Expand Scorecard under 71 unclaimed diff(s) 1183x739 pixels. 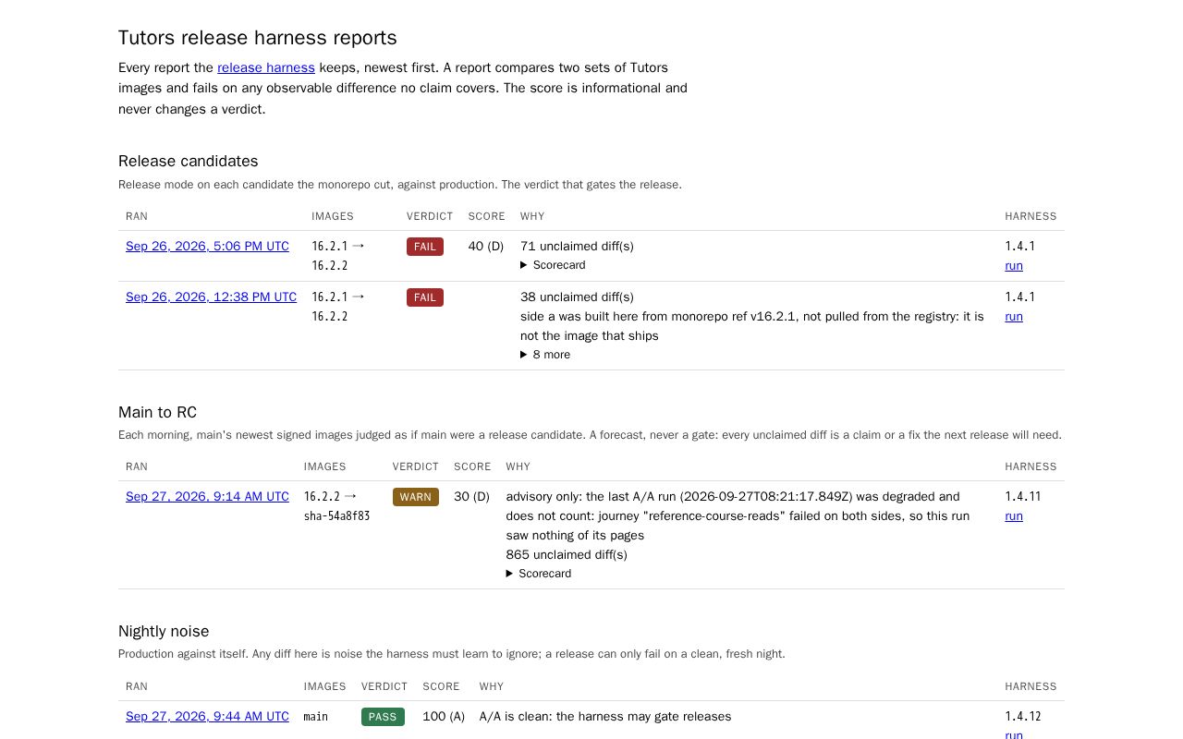553,265
